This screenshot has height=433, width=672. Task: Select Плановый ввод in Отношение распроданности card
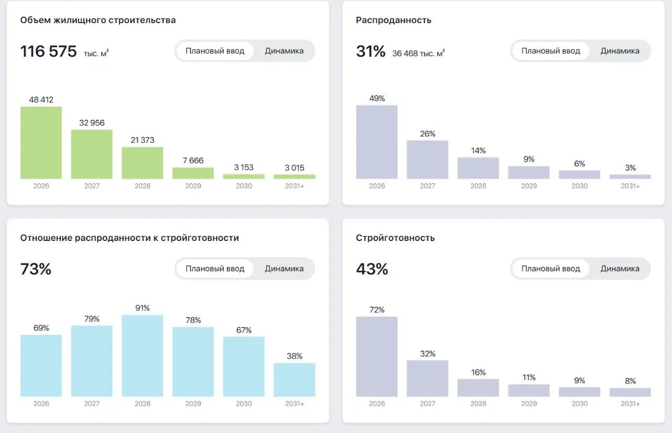pyautogui.click(x=215, y=269)
